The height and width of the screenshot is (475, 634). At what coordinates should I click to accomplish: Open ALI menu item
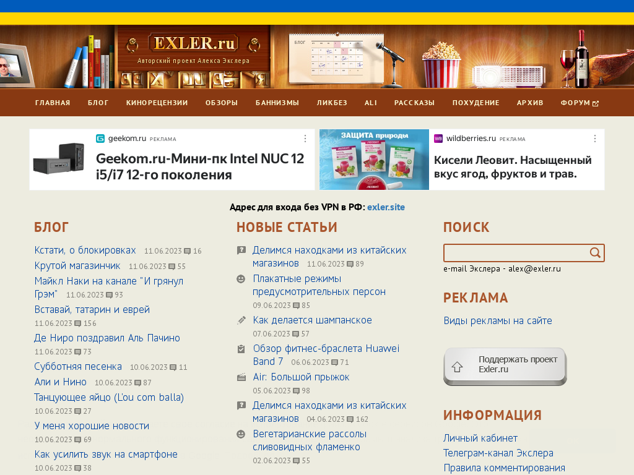tap(371, 103)
